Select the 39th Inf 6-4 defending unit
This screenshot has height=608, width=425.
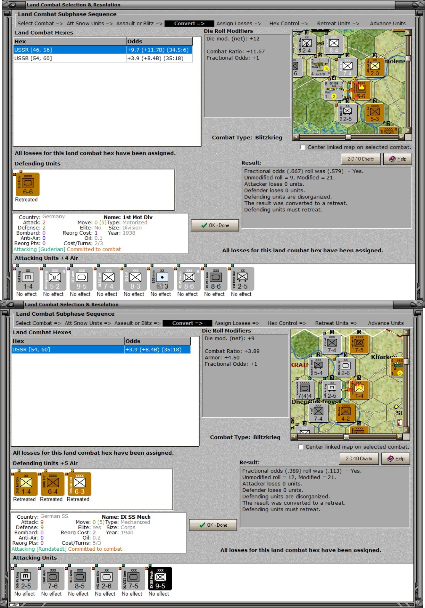pyautogui.click(x=53, y=484)
